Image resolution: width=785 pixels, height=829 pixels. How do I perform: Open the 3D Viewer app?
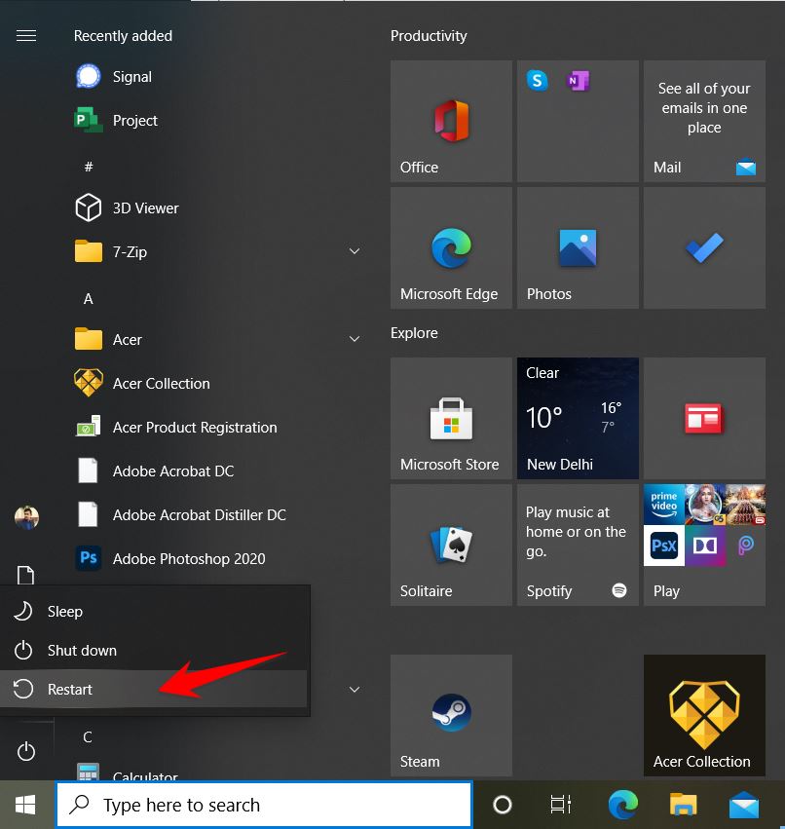pyautogui.click(x=127, y=207)
